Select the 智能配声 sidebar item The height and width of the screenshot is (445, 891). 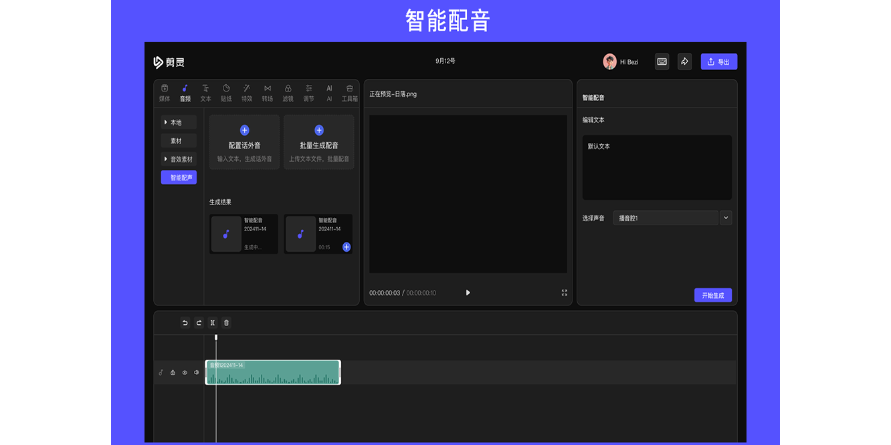click(179, 177)
